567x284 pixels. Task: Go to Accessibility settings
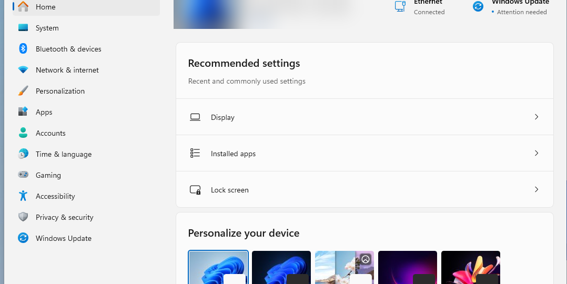tap(86, 196)
